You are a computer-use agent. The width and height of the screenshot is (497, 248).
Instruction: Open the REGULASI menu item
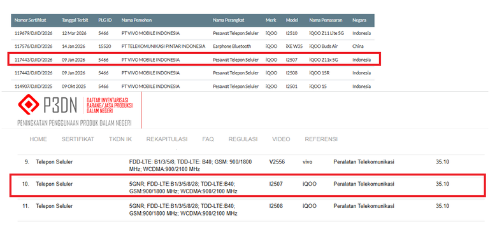243,139
